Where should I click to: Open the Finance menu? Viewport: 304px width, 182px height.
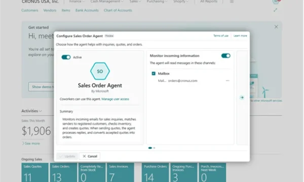click(77, 2)
